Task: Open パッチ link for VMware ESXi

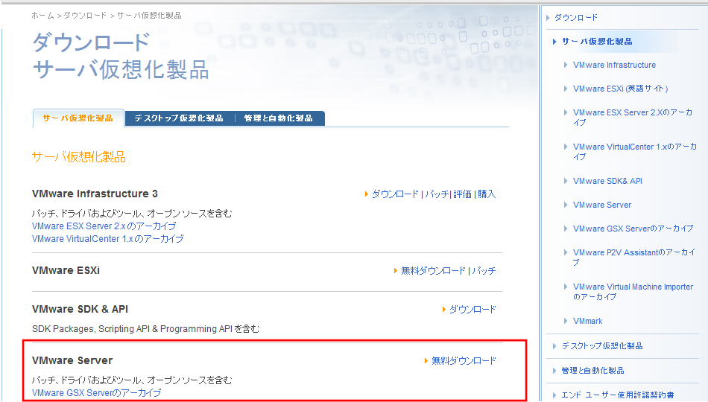Action: (484, 271)
